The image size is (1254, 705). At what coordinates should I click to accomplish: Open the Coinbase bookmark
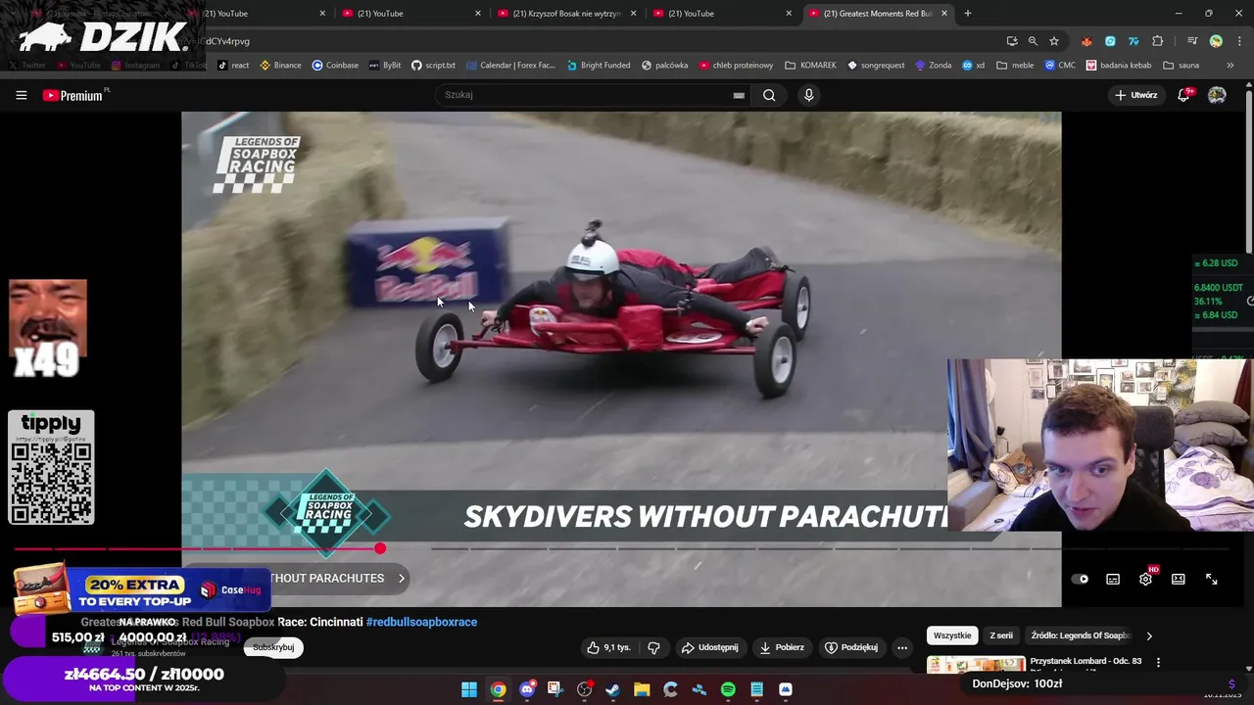(x=335, y=66)
